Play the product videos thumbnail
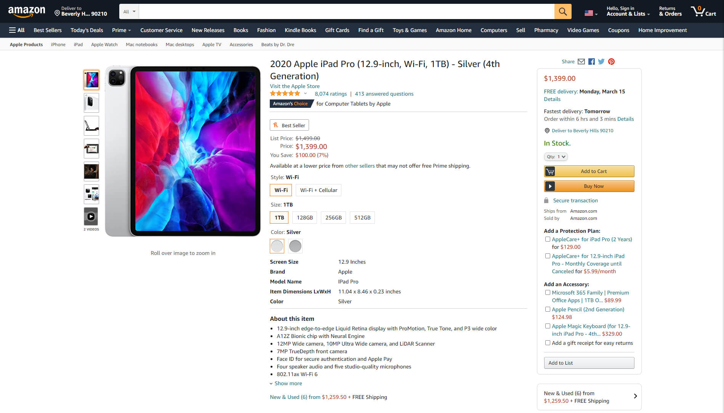This screenshot has width=724, height=413. [91, 217]
